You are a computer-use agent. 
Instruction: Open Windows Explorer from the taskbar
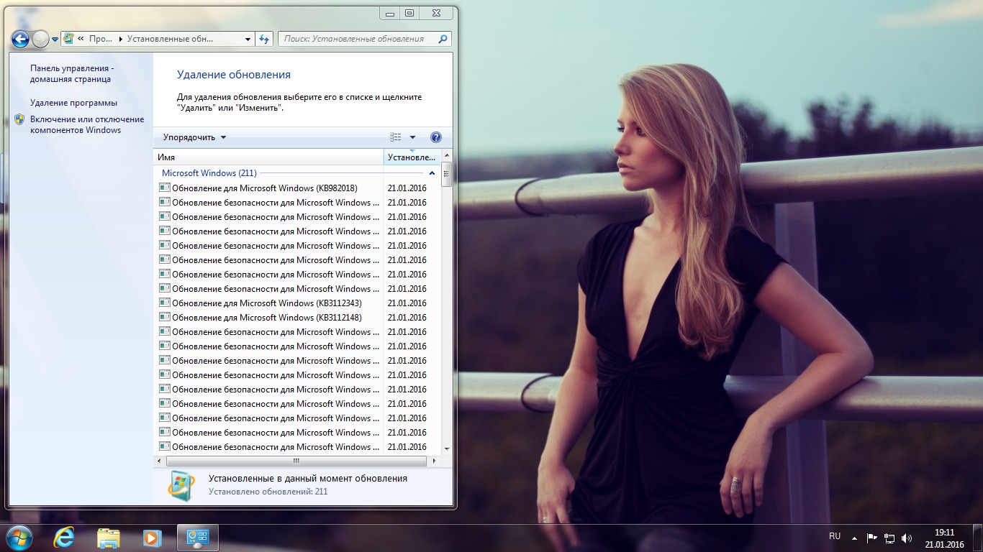(x=109, y=538)
